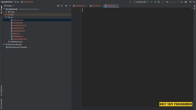
Task: Select HelloWorld.kt in the project tree
Action: pyautogui.click(x=18, y=28)
